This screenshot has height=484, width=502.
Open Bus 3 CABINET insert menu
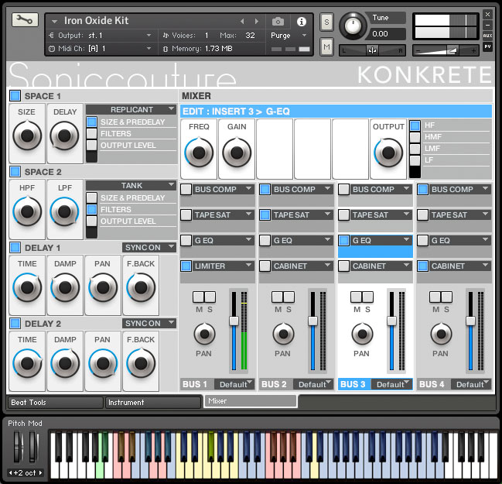click(x=381, y=266)
